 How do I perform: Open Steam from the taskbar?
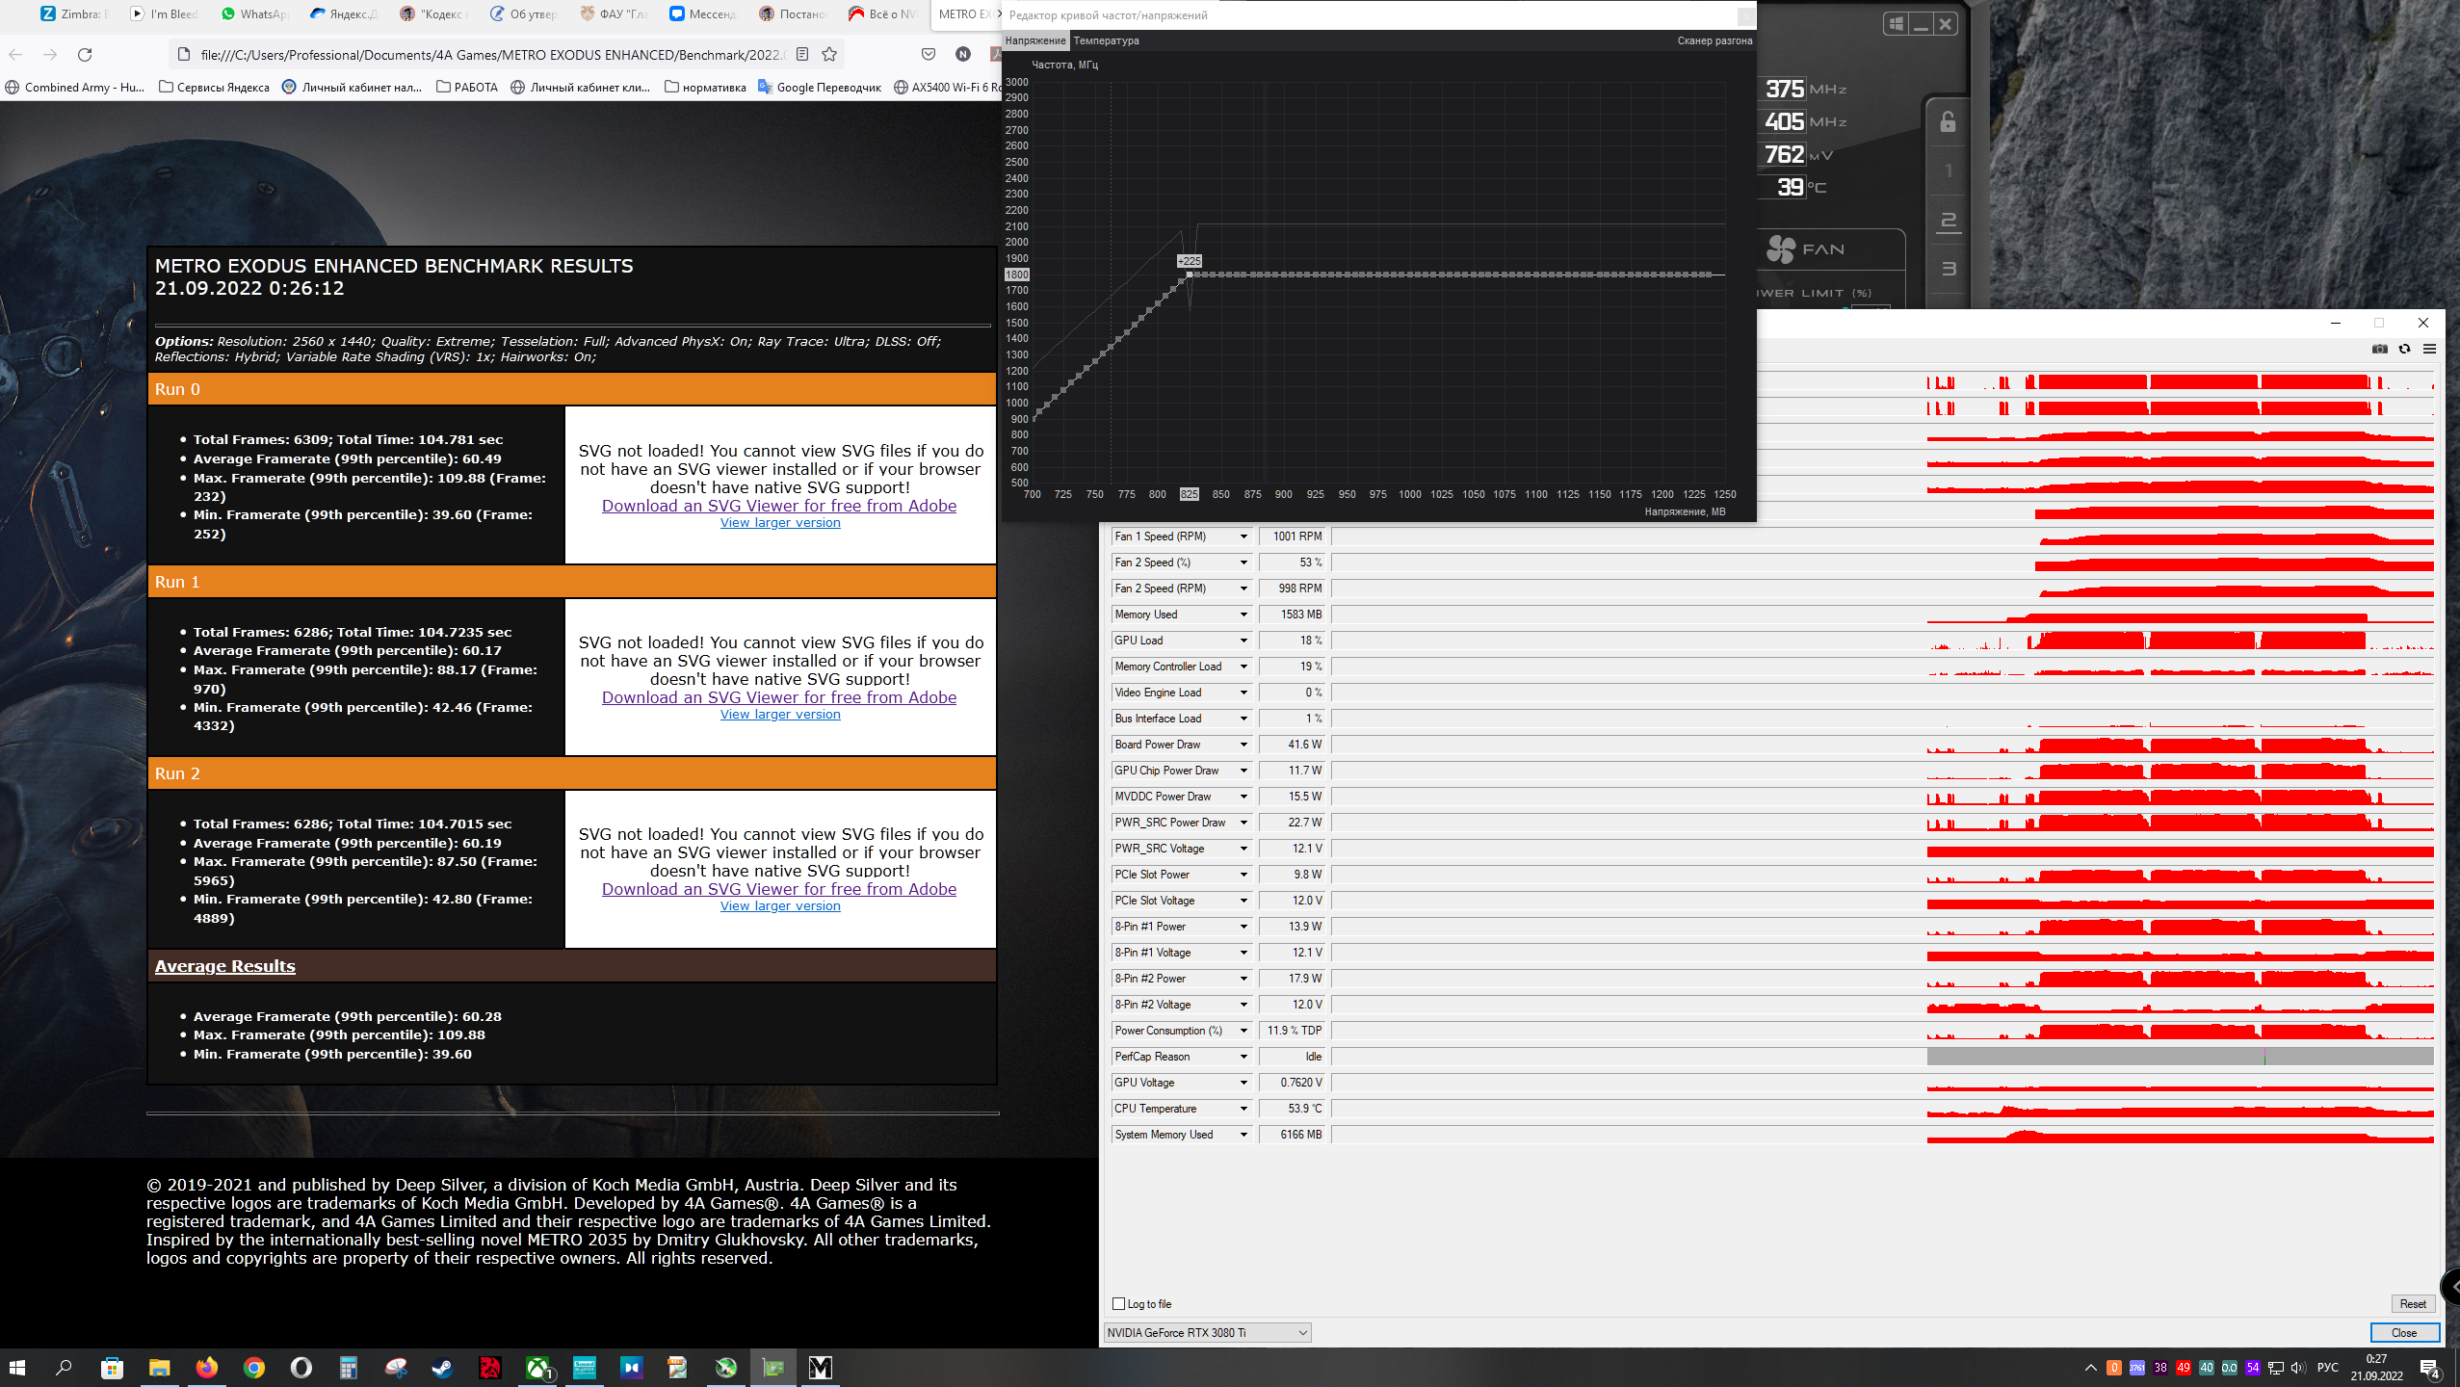click(442, 1368)
